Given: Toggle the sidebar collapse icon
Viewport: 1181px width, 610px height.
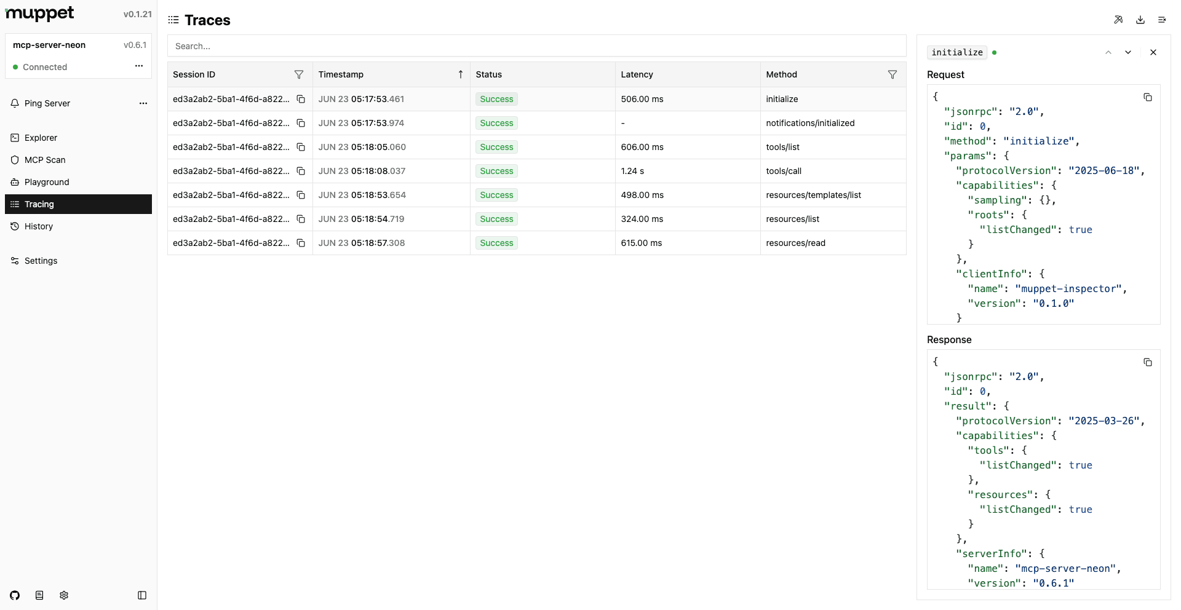Looking at the screenshot, I should [143, 595].
